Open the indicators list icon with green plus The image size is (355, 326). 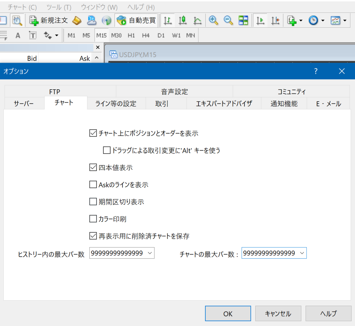tap(292, 20)
